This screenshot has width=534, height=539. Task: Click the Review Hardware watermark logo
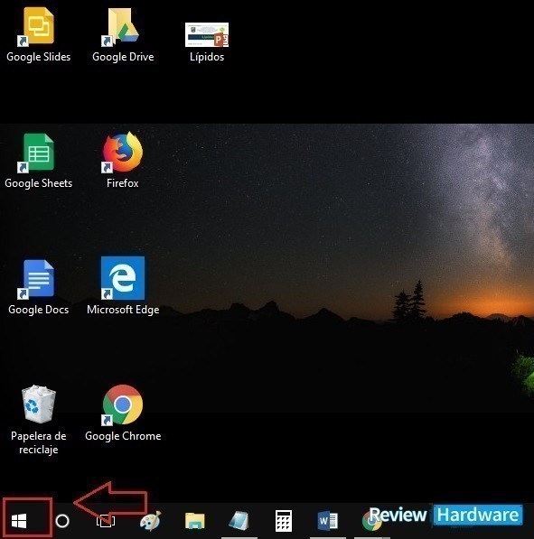[446, 515]
